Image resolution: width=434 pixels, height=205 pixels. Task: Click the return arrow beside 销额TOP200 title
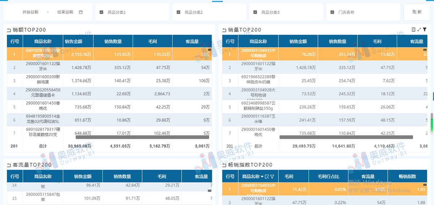pyautogui.click(x=9, y=30)
